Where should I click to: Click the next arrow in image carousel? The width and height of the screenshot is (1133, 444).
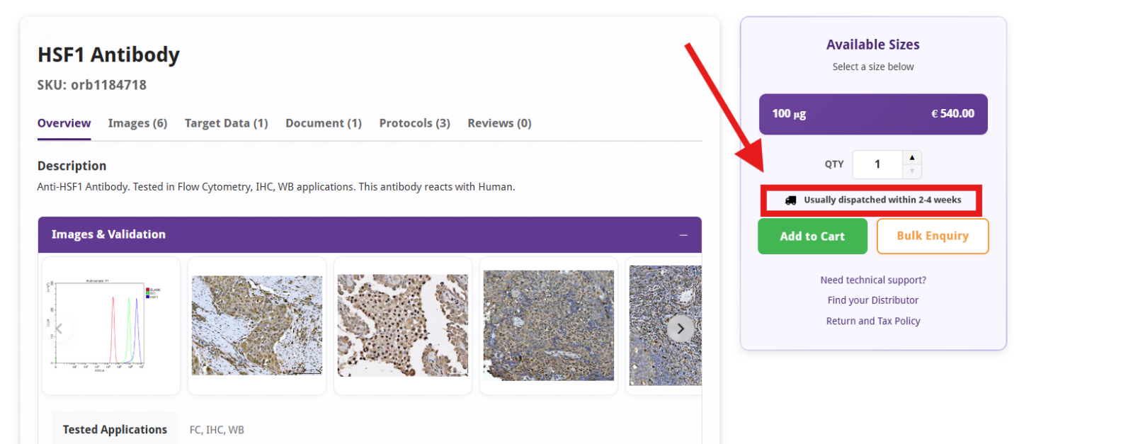coord(681,329)
